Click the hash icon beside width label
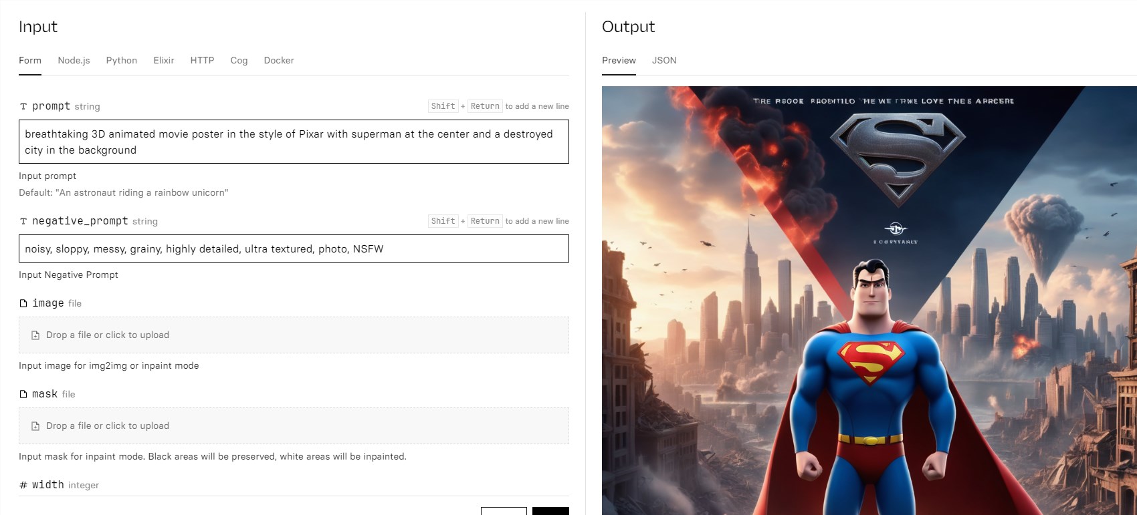 coord(23,485)
